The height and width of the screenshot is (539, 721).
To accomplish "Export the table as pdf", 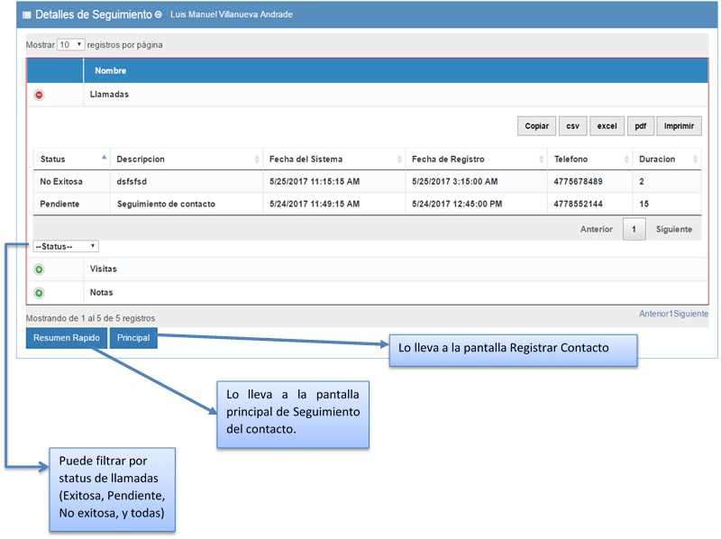I will point(640,126).
